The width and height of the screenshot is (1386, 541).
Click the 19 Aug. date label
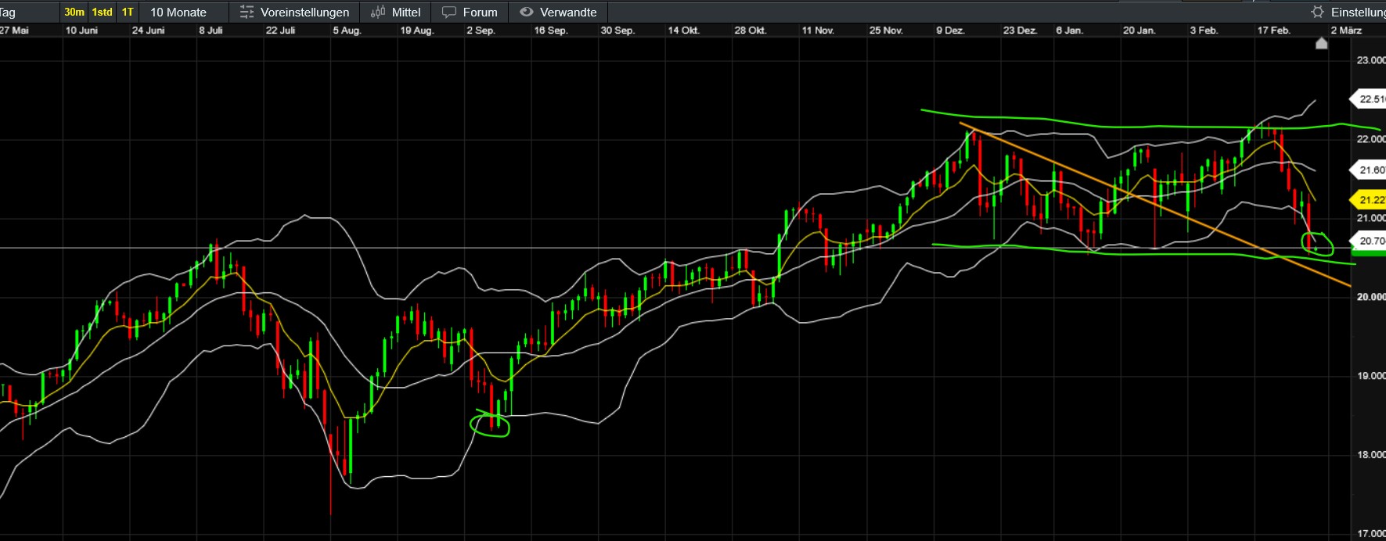tap(416, 30)
